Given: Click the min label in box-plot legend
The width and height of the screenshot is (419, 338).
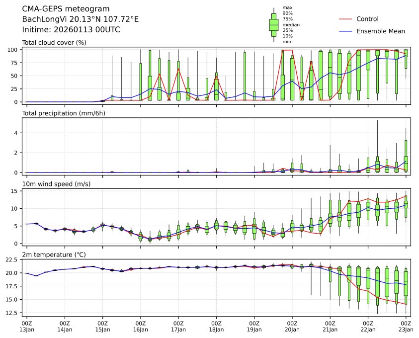Looking at the screenshot, I should coord(287,42).
